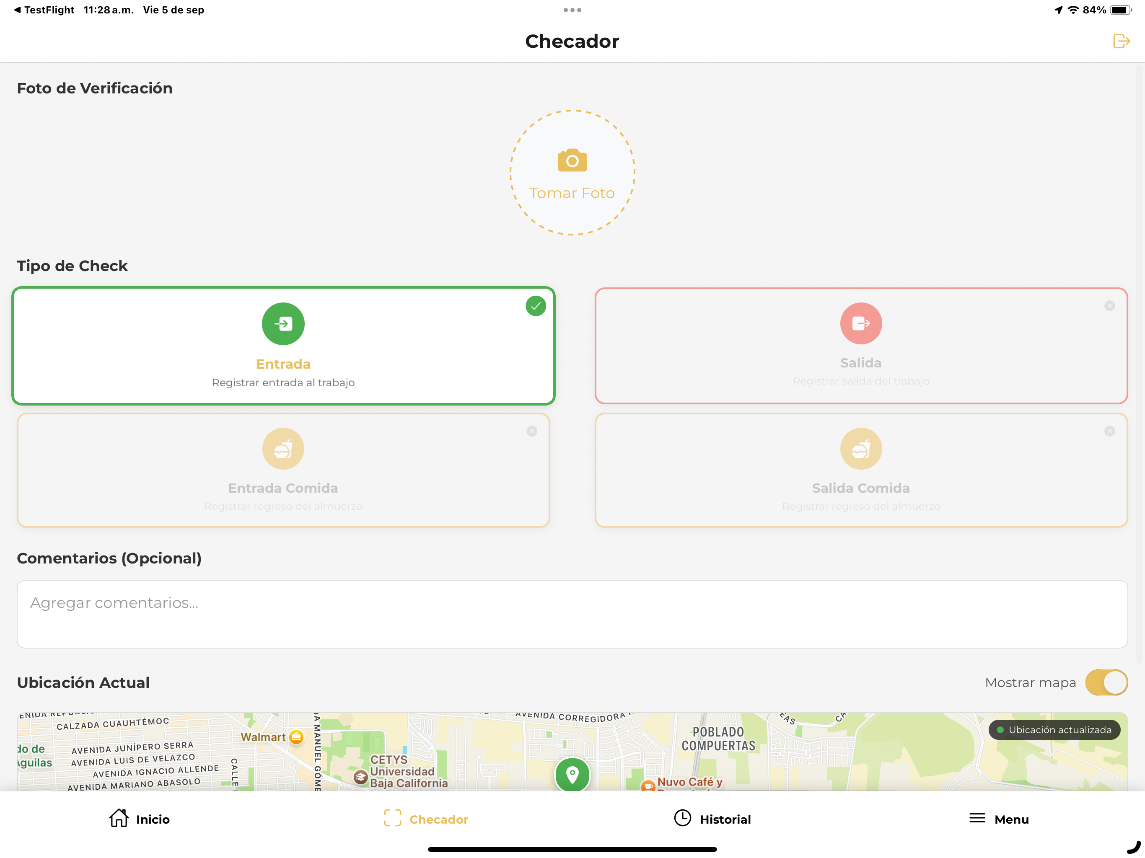Toggle the Mostrar mapa switch off
Viewport: 1145px width, 858px height.
[1106, 682]
